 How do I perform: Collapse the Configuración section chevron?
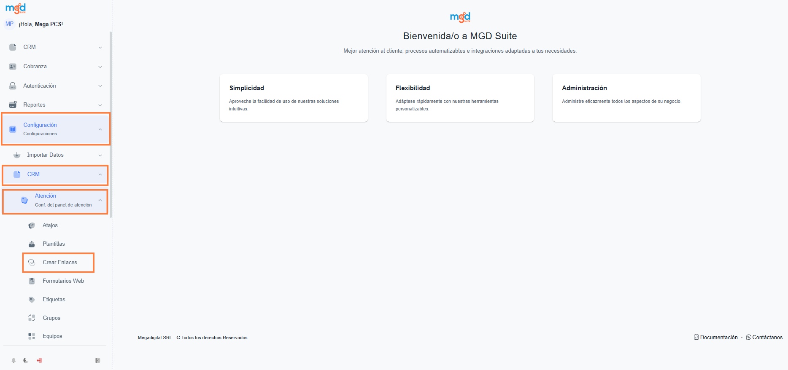100,129
